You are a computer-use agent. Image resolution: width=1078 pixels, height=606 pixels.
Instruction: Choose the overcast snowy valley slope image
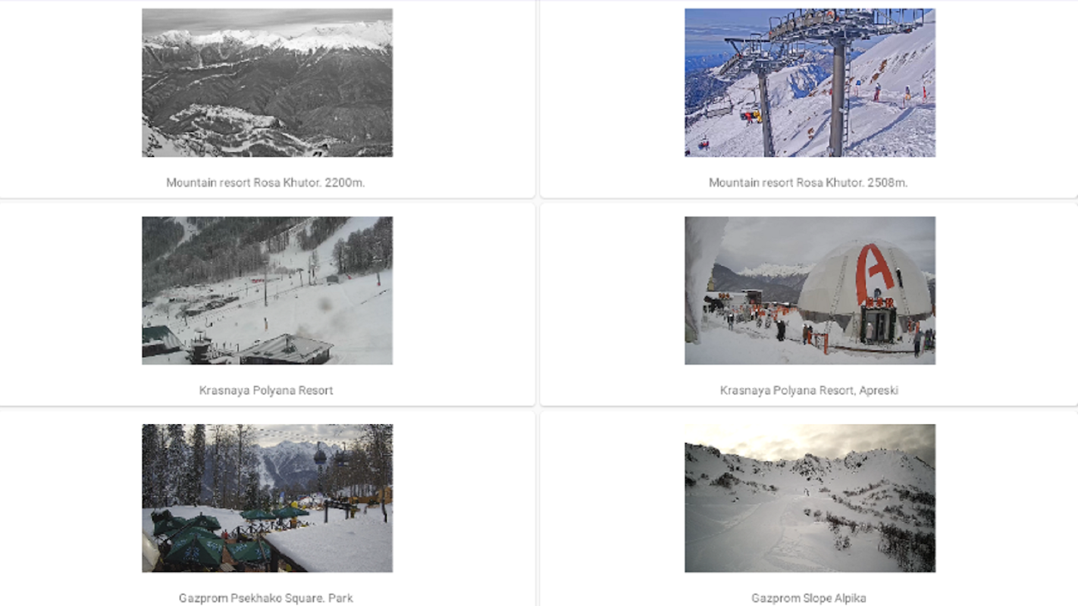[x=810, y=498]
